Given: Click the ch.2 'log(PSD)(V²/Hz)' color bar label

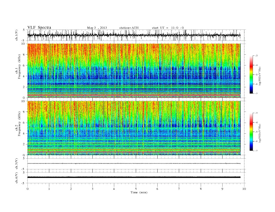Looking at the screenshot, I should click(260, 133).
